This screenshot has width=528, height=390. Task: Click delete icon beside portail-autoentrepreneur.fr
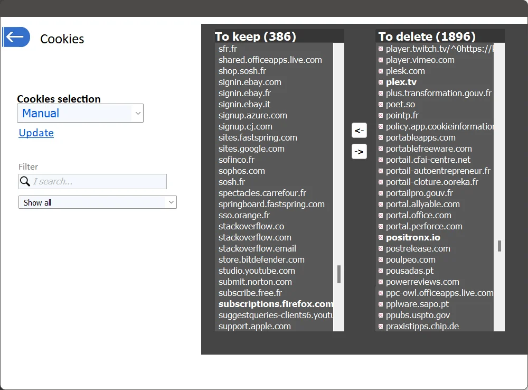(x=381, y=171)
